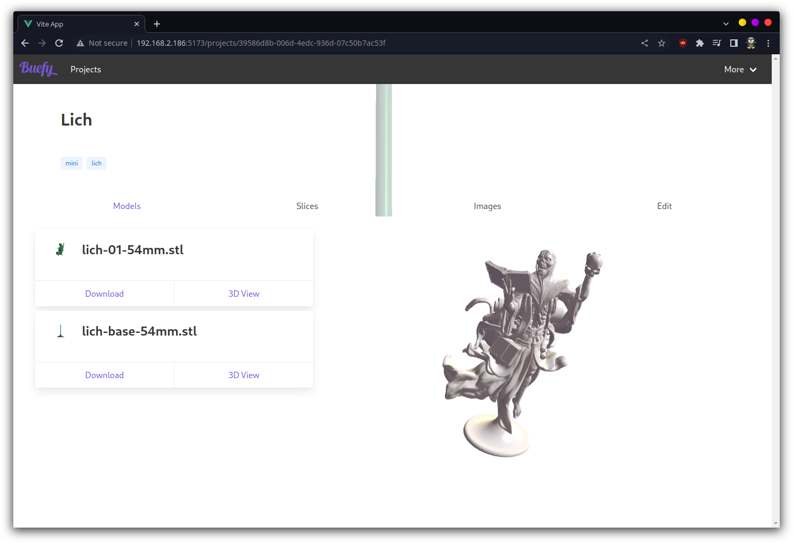The width and height of the screenshot is (793, 543).
Task: Click the Buefy logo in navbar
Action: pyautogui.click(x=38, y=69)
